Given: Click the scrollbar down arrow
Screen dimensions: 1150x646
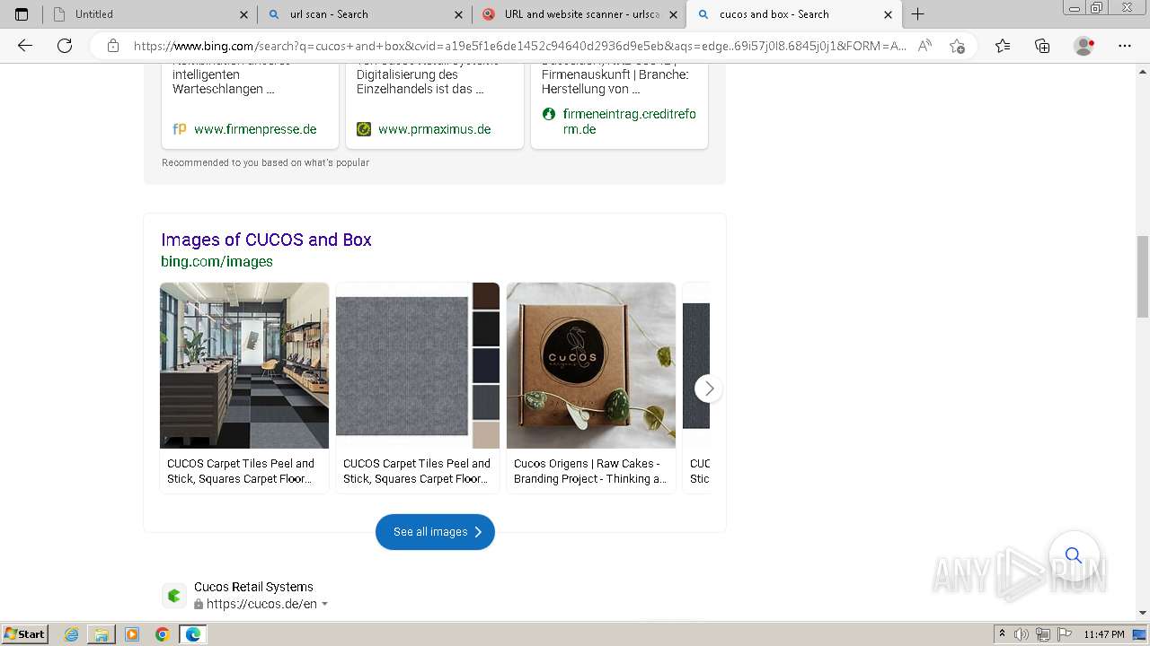Looking at the screenshot, I should click(x=1143, y=613).
